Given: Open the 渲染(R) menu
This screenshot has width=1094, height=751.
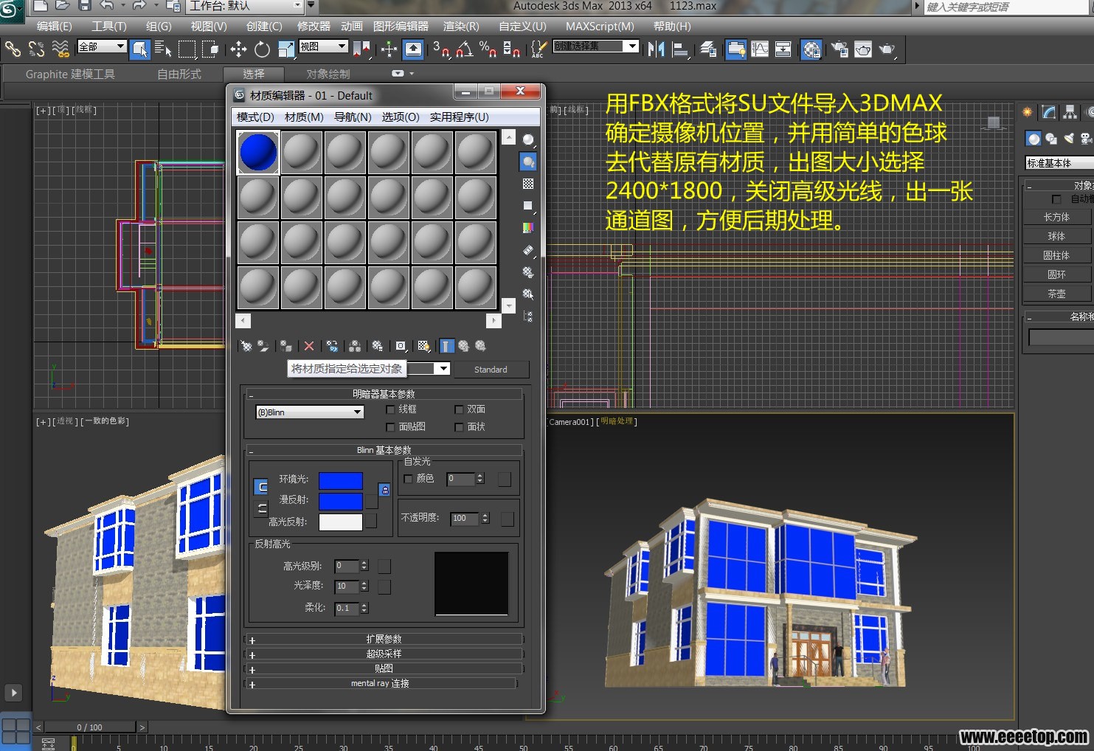Looking at the screenshot, I should tap(461, 26).
